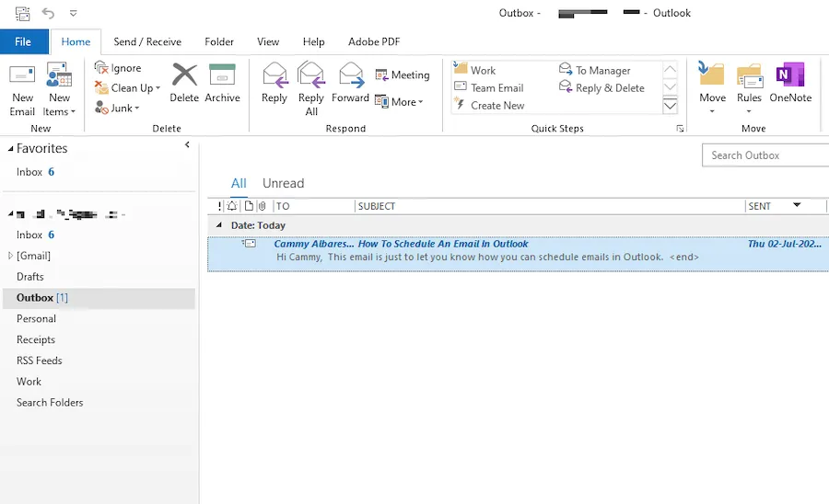Sort by importance column icon

(220, 206)
